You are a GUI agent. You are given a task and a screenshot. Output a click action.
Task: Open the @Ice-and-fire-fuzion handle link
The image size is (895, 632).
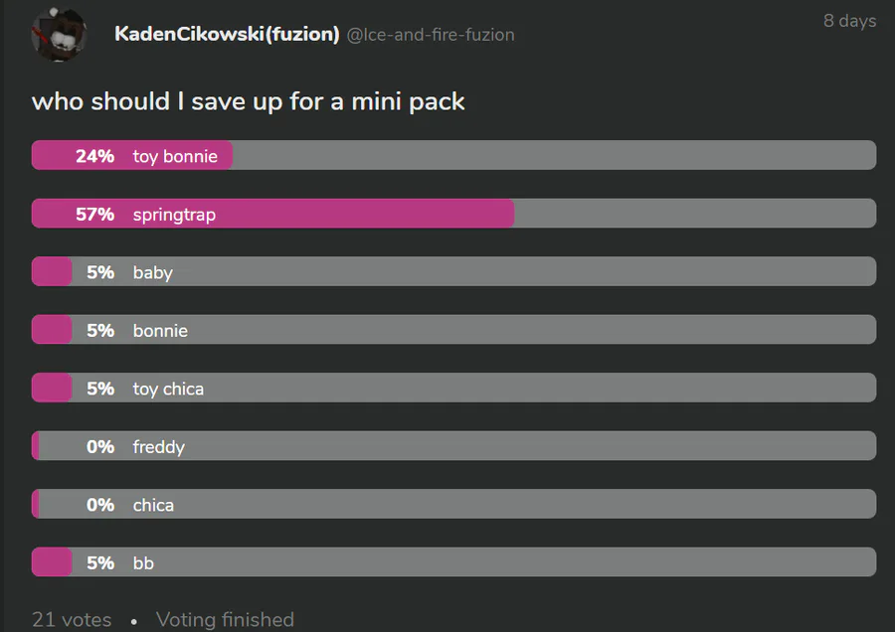click(431, 35)
